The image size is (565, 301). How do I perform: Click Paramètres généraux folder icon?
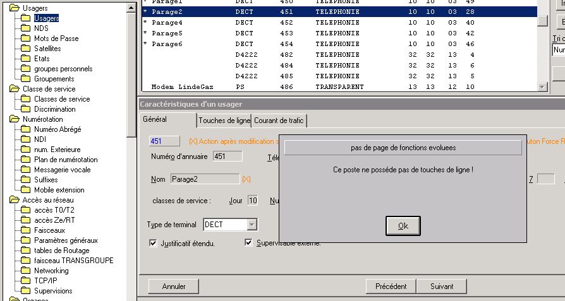pyautogui.click(x=25, y=240)
